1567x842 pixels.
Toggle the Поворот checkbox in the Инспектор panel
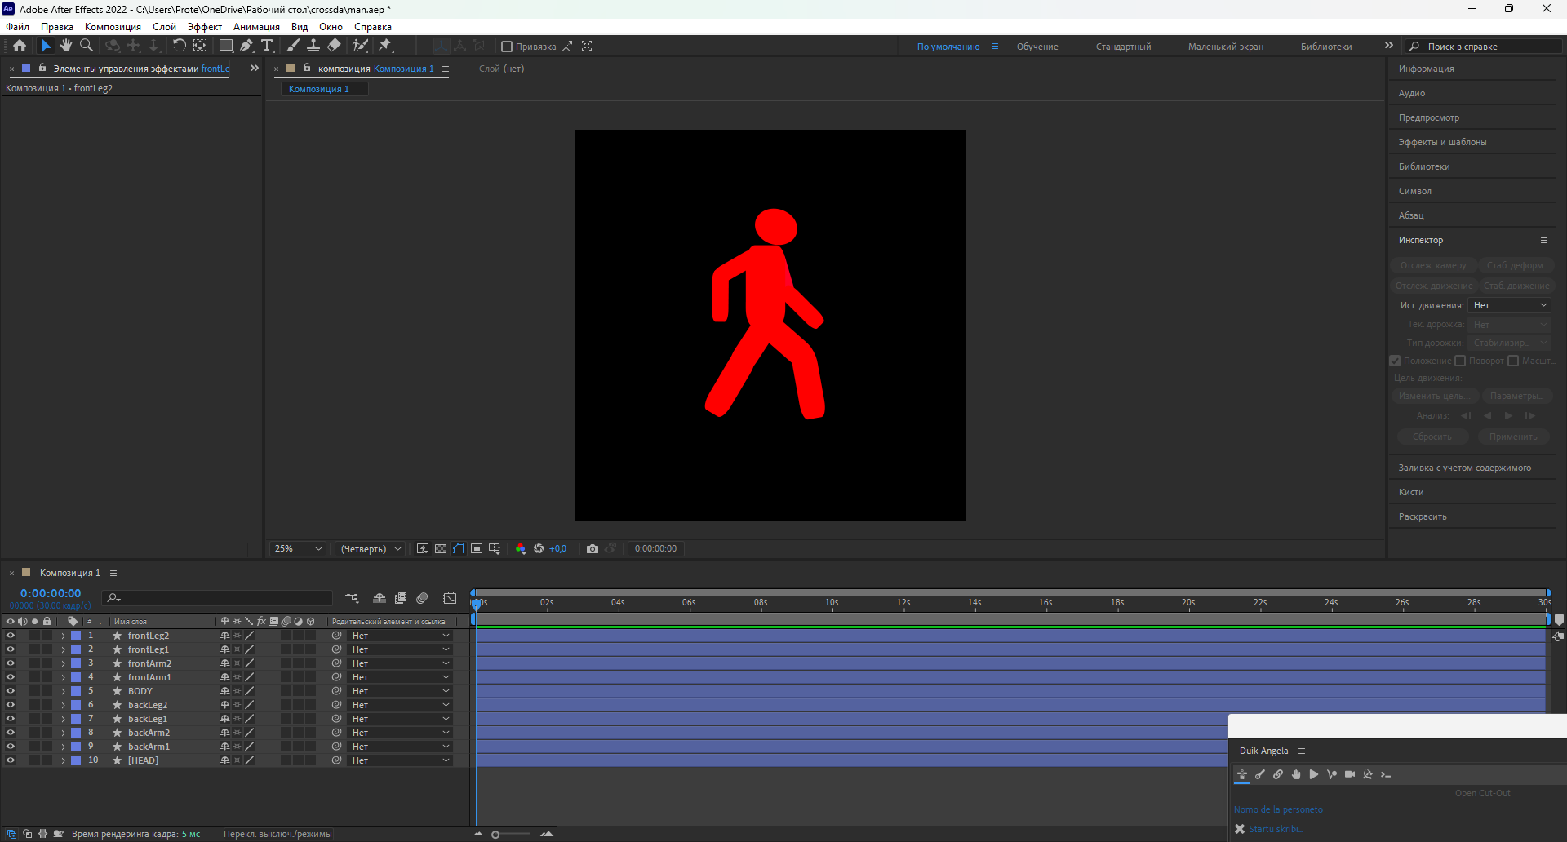(x=1461, y=361)
